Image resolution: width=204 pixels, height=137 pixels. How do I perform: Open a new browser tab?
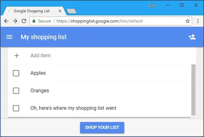[x=72, y=11]
